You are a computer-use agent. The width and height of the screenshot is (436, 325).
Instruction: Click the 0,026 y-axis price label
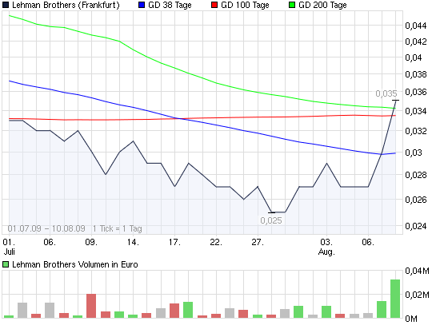click(x=416, y=200)
